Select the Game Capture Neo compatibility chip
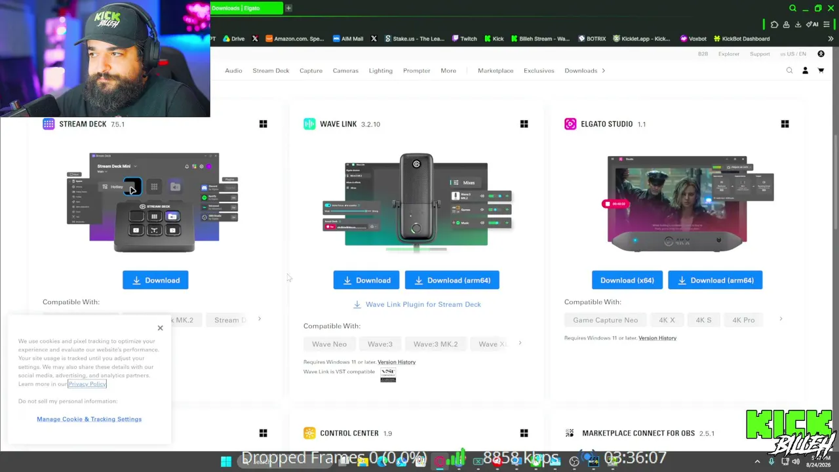This screenshot has height=472, width=839. click(x=606, y=320)
